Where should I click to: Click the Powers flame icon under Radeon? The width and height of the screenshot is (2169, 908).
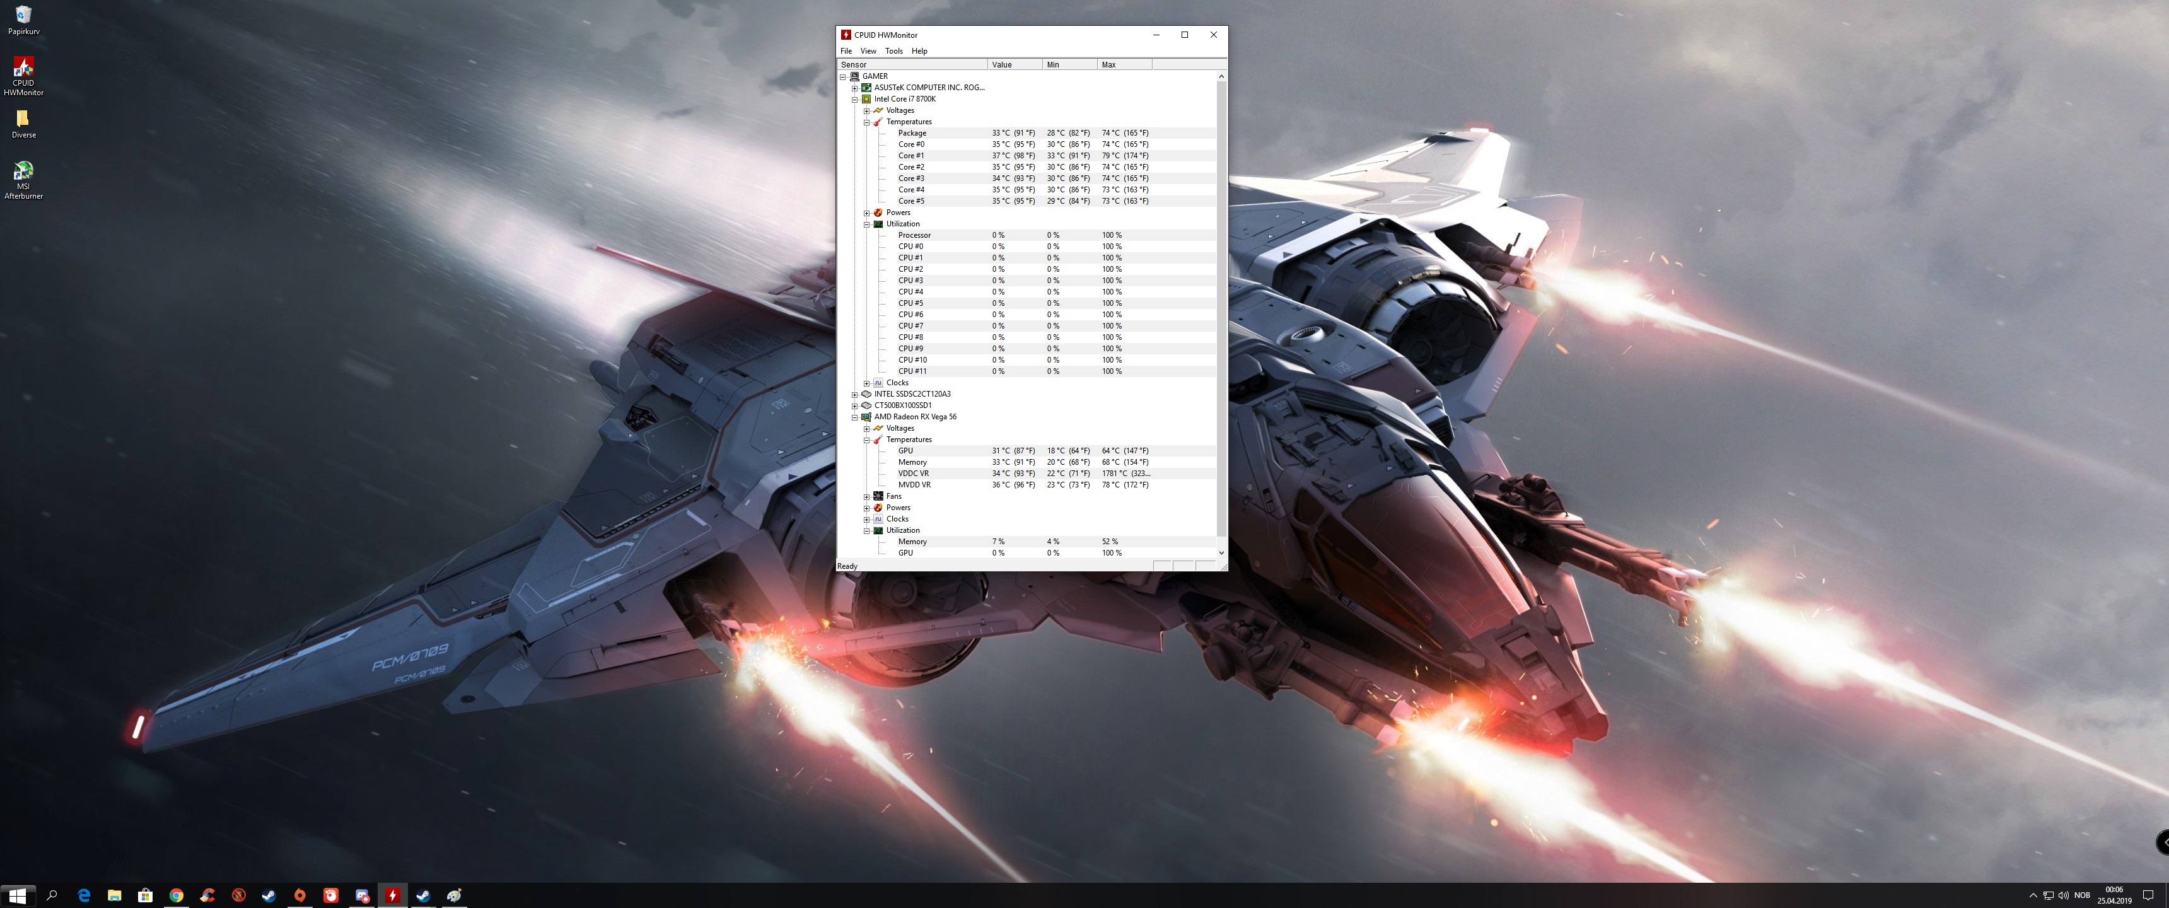878,507
